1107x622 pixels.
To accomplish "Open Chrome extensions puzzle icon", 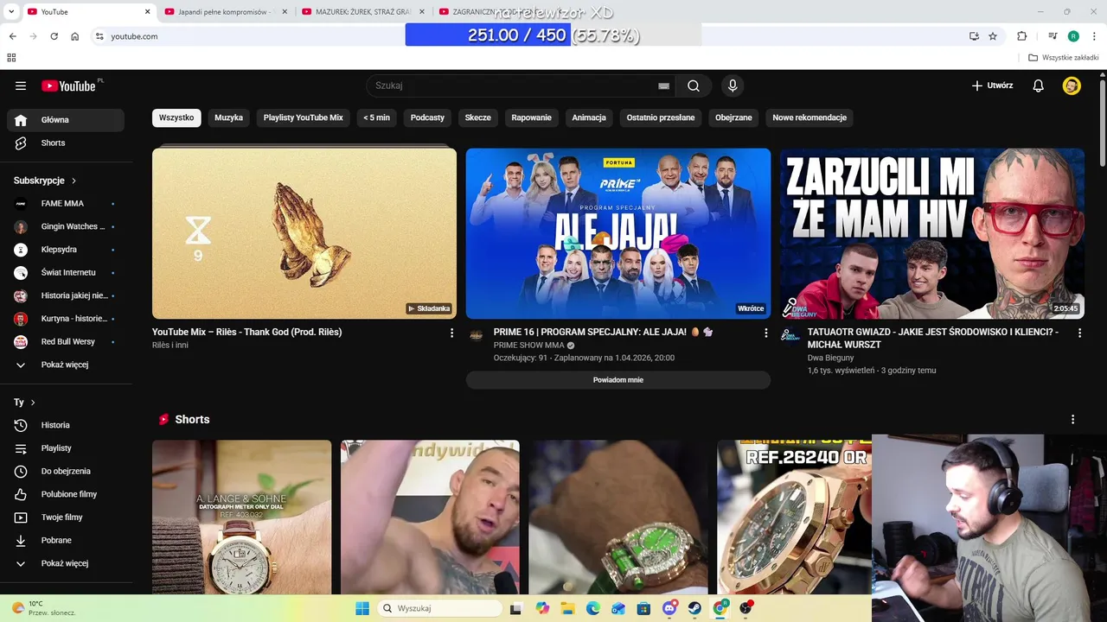I will tap(1021, 36).
